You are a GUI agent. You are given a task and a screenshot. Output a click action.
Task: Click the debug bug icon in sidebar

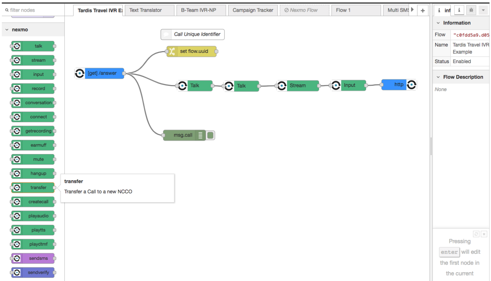pyautogui.click(x=471, y=10)
